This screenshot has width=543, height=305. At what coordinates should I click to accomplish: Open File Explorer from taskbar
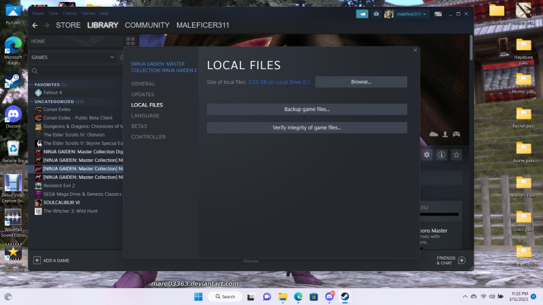282,296
